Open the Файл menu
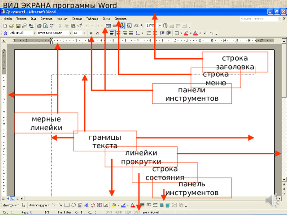287x215 pixels. pos(8,19)
